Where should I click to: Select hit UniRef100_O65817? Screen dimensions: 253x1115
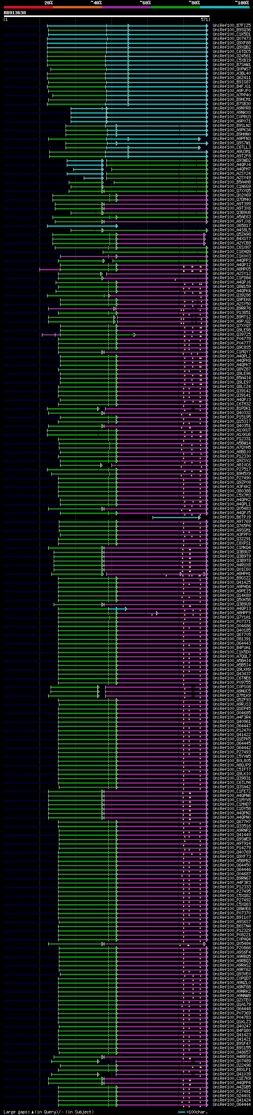232,225
